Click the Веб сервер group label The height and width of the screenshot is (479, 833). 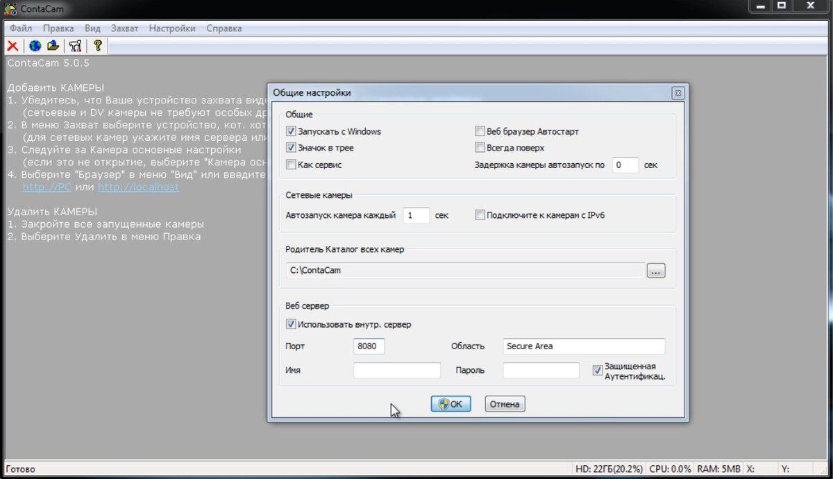tap(308, 305)
